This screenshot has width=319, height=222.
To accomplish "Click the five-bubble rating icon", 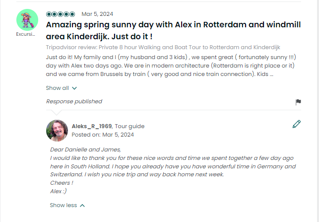I will click(x=61, y=14).
